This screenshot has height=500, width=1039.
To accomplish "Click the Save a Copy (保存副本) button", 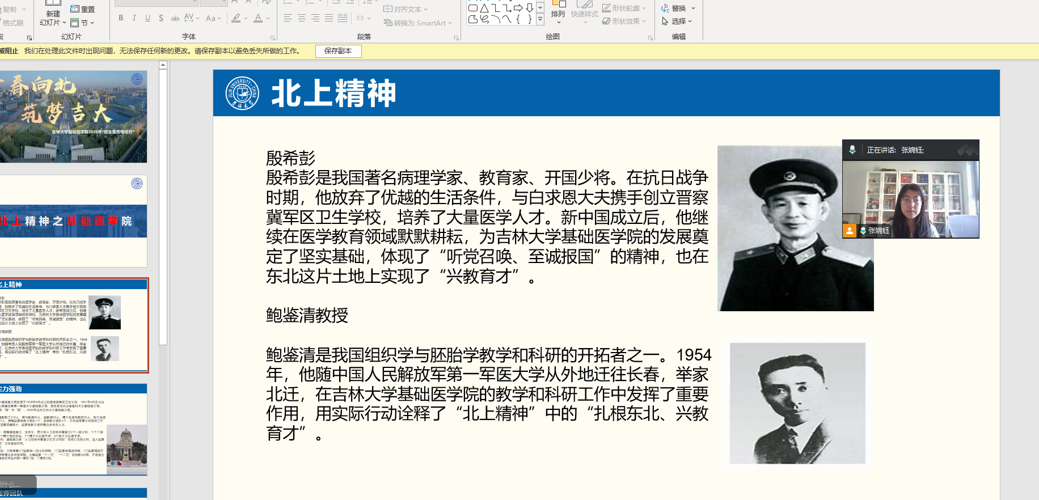I will (x=338, y=51).
